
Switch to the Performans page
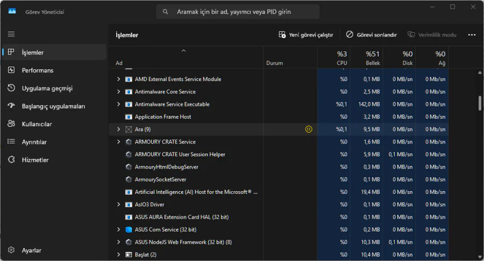click(x=54, y=70)
